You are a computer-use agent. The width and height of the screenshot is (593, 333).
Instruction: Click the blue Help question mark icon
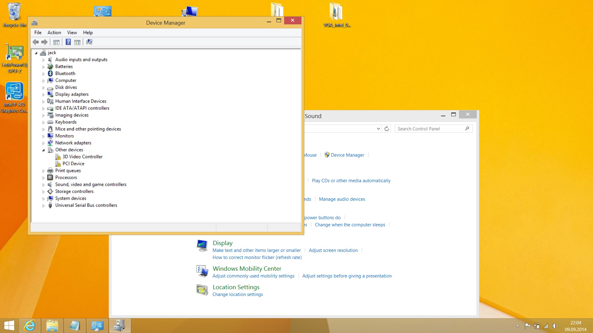click(68, 42)
